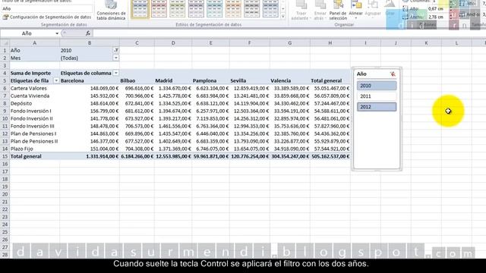486x273 pixels.
Task: Select row 15 header
Action: [5, 156]
